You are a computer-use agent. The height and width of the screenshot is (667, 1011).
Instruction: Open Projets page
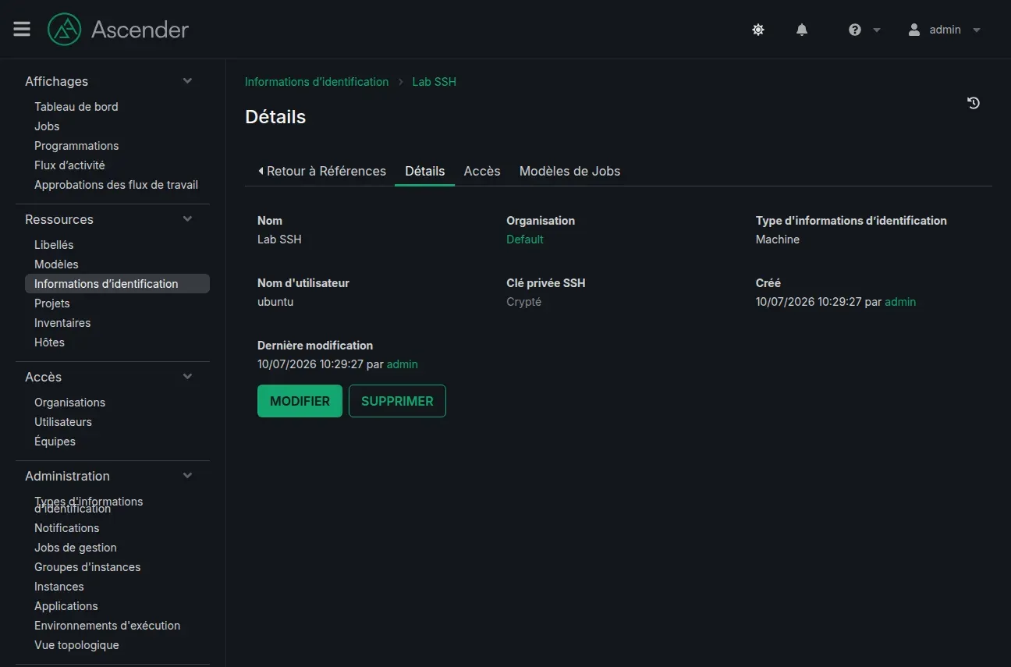tap(52, 303)
